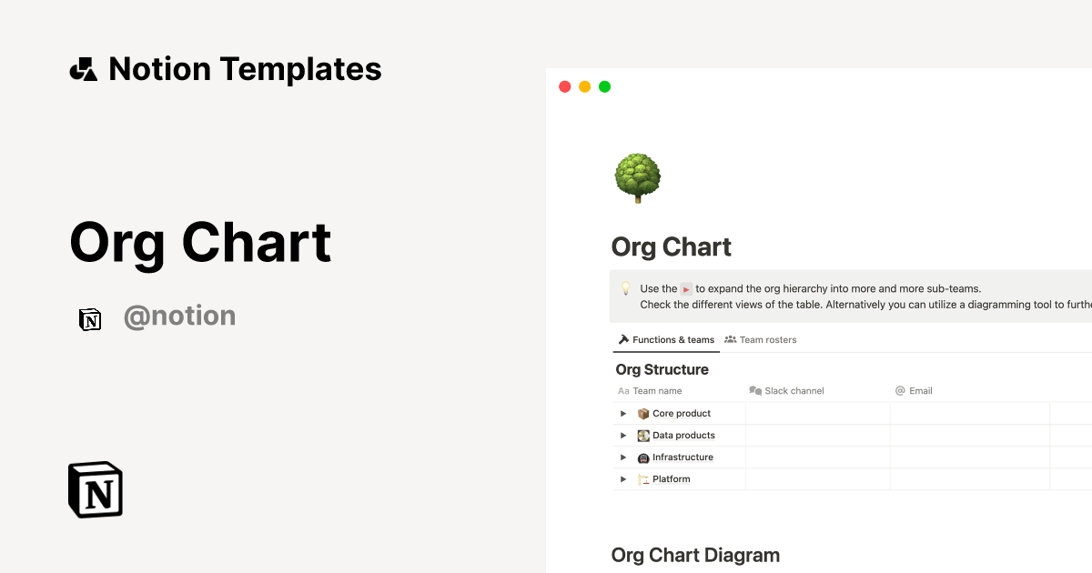Click the @ icon on the Email column
1092x573 pixels.
tap(899, 390)
